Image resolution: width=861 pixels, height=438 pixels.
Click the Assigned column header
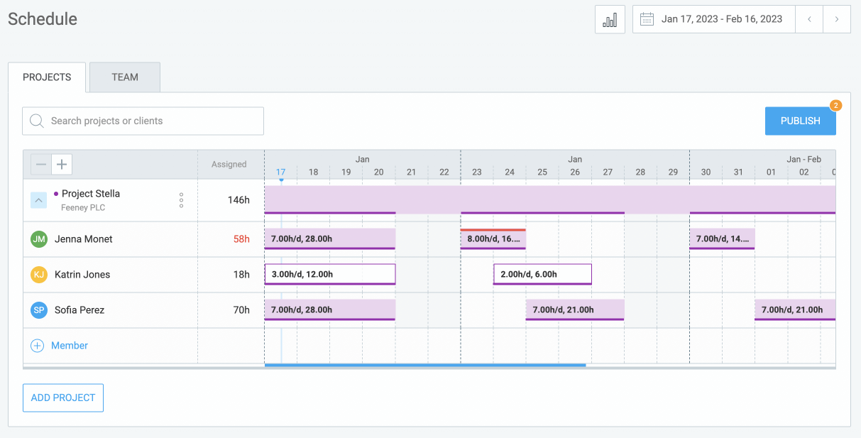(x=229, y=165)
